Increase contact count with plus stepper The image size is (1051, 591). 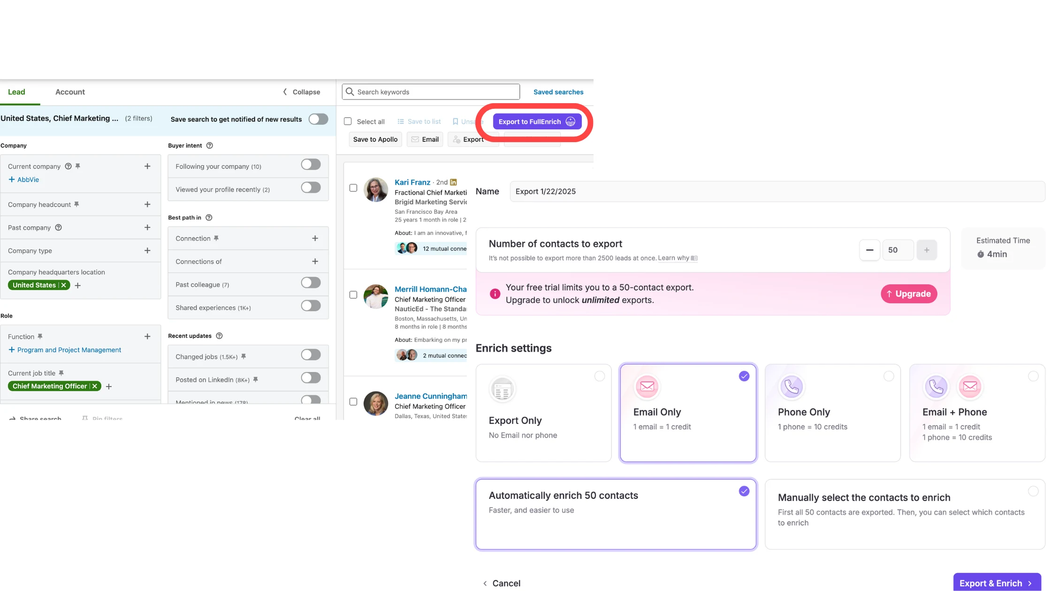(x=927, y=250)
